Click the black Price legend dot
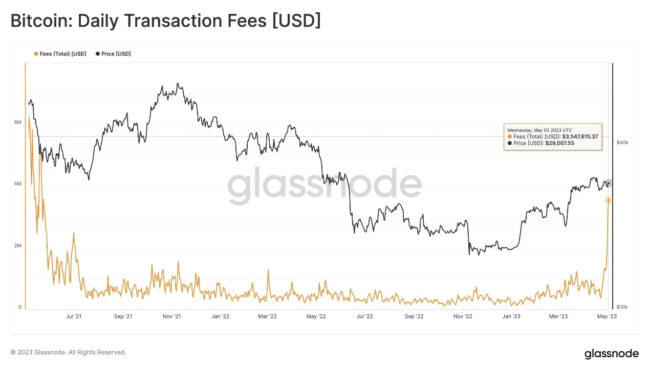Image resolution: width=649 pixels, height=370 pixels. pyautogui.click(x=98, y=54)
